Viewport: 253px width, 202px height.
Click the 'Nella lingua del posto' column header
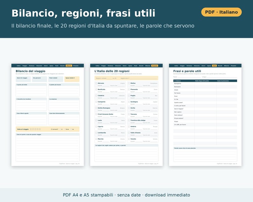(x=202, y=81)
